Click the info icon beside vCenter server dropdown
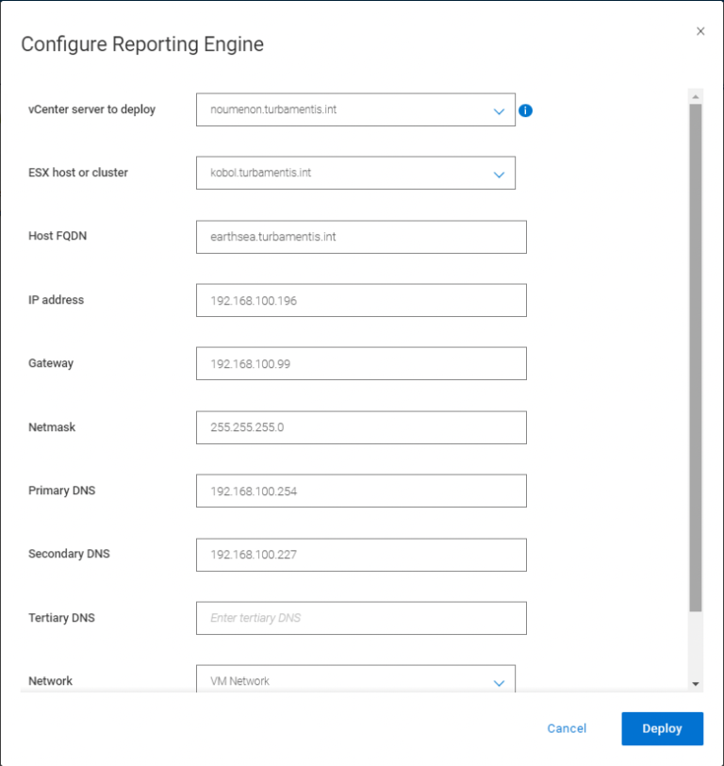This screenshot has width=724, height=766. click(x=526, y=110)
